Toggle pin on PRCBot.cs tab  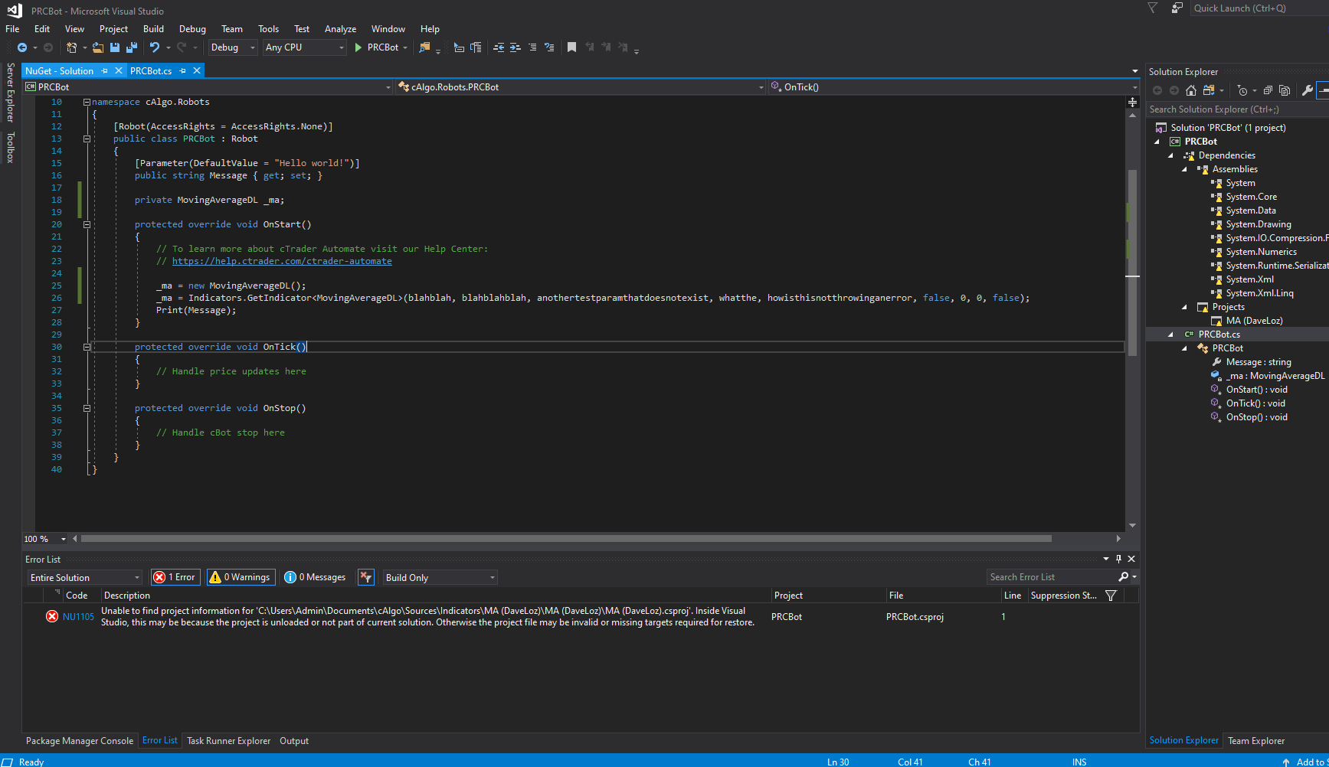point(182,70)
